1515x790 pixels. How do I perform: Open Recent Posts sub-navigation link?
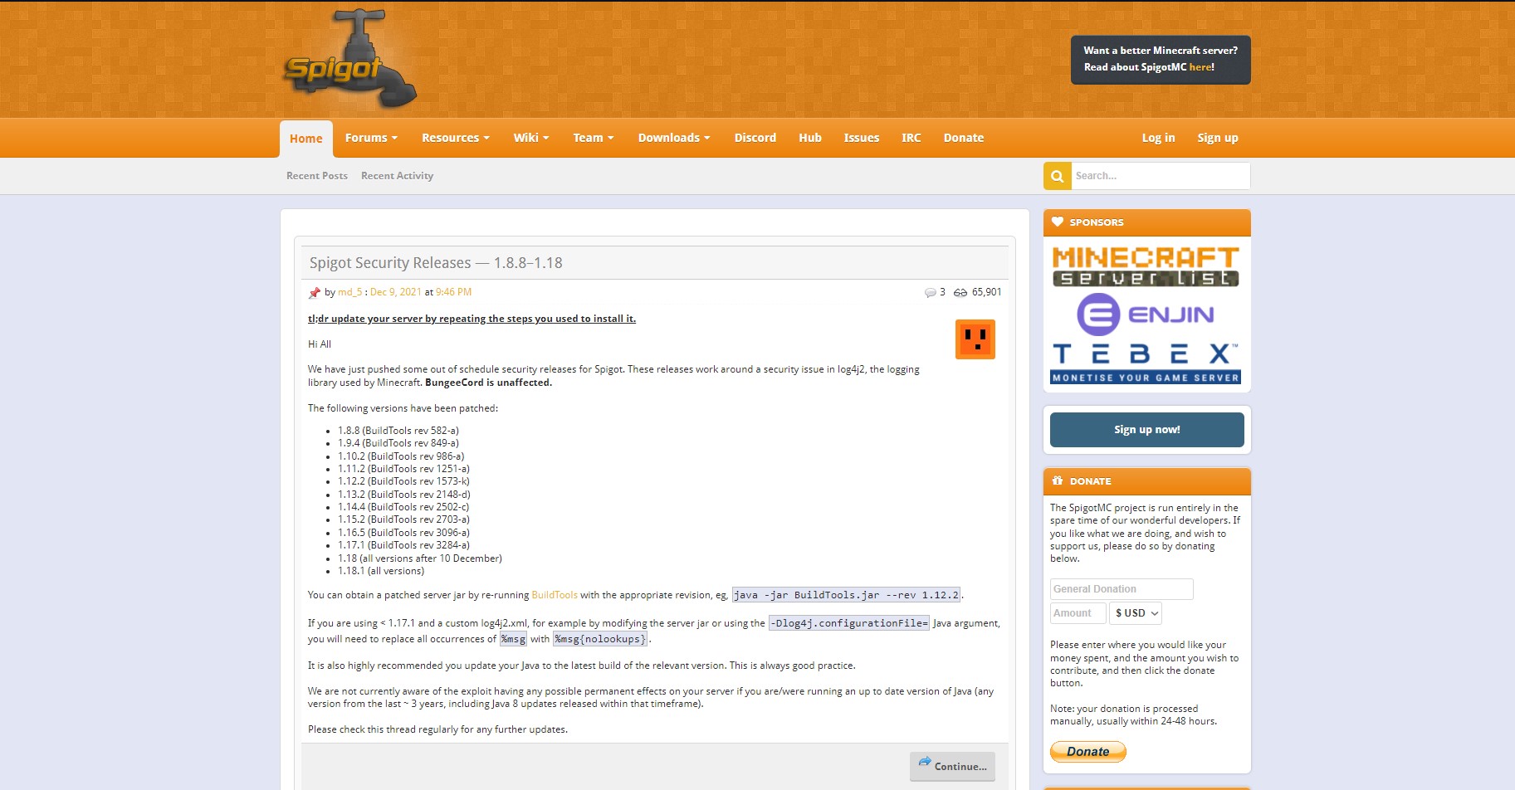click(x=317, y=176)
